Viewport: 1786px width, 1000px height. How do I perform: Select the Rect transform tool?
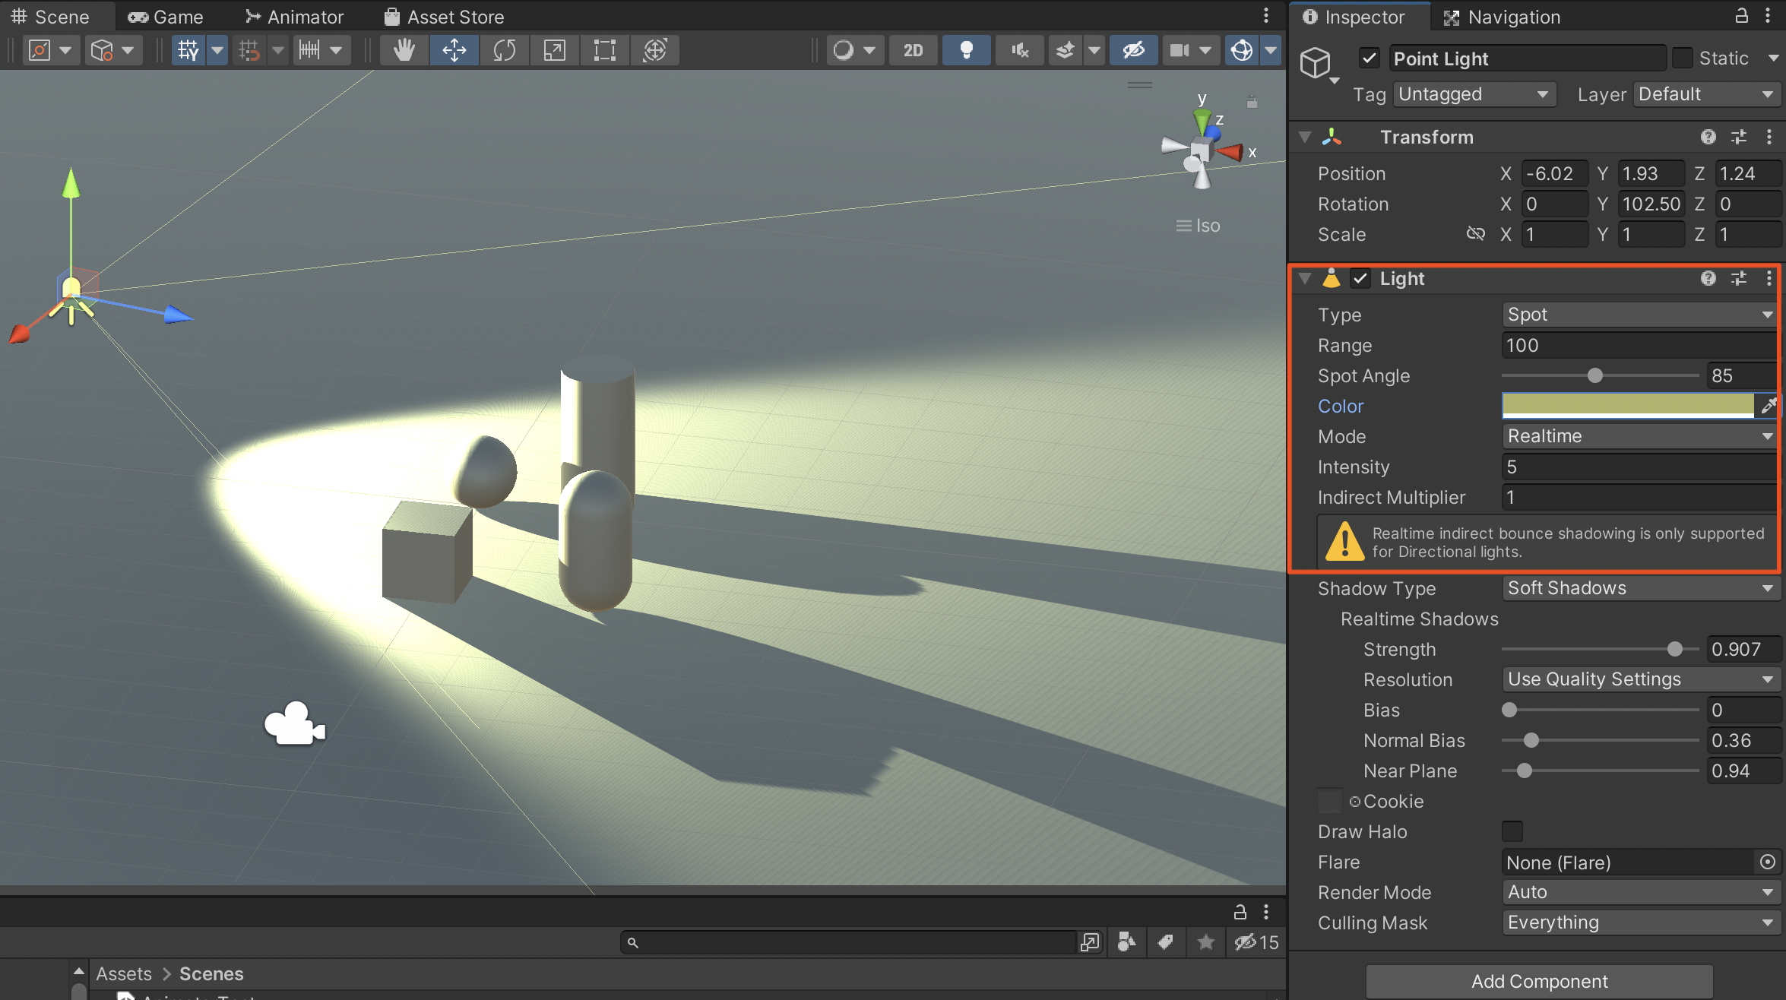pyautogui.click(x=604, y=50)
